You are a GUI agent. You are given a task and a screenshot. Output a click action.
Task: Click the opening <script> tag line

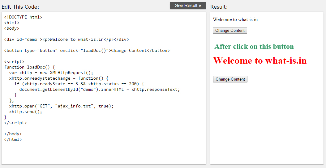click(x=14, y=62)
